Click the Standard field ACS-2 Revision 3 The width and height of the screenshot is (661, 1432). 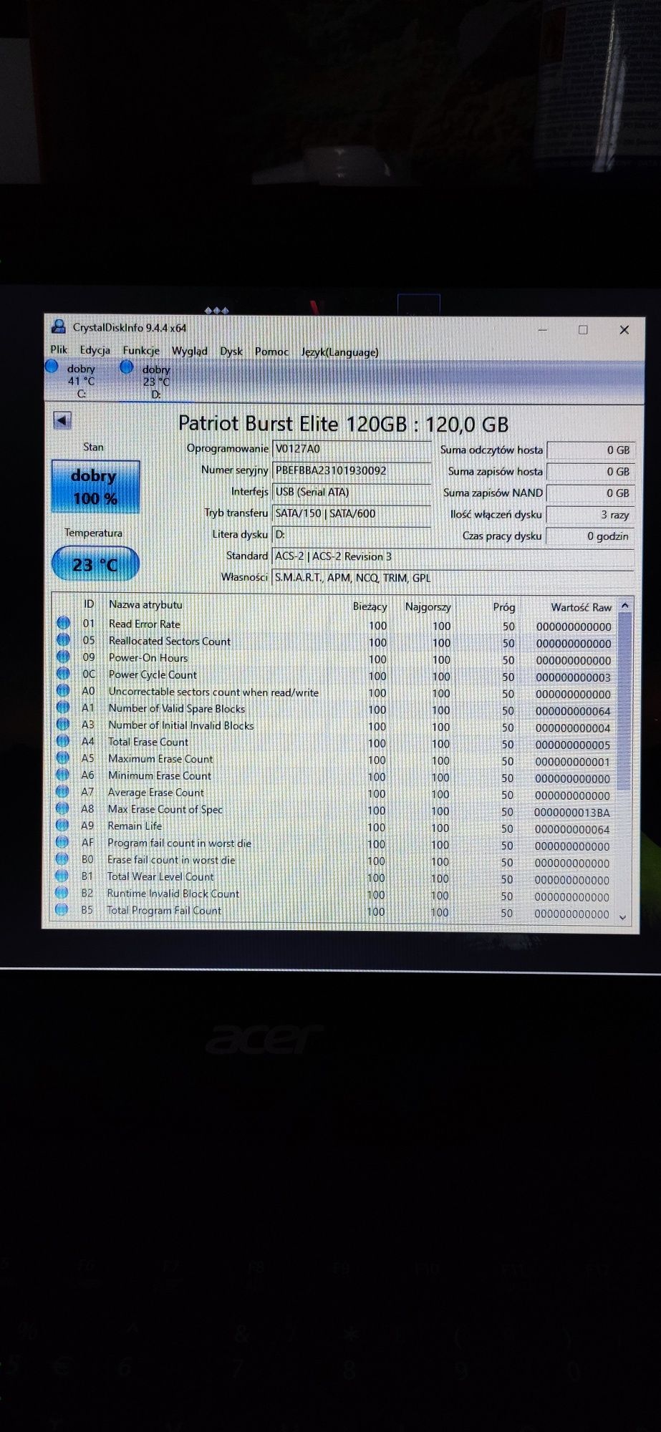click(x=453, y=556)
